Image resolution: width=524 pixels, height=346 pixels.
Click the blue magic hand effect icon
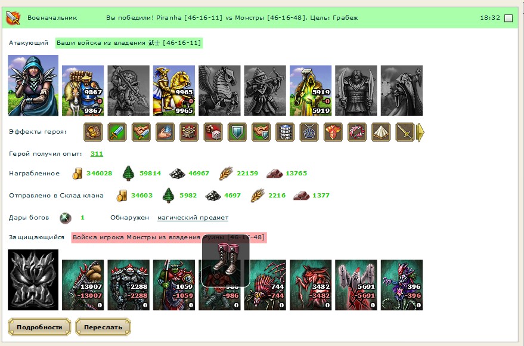tap(165, 132)
